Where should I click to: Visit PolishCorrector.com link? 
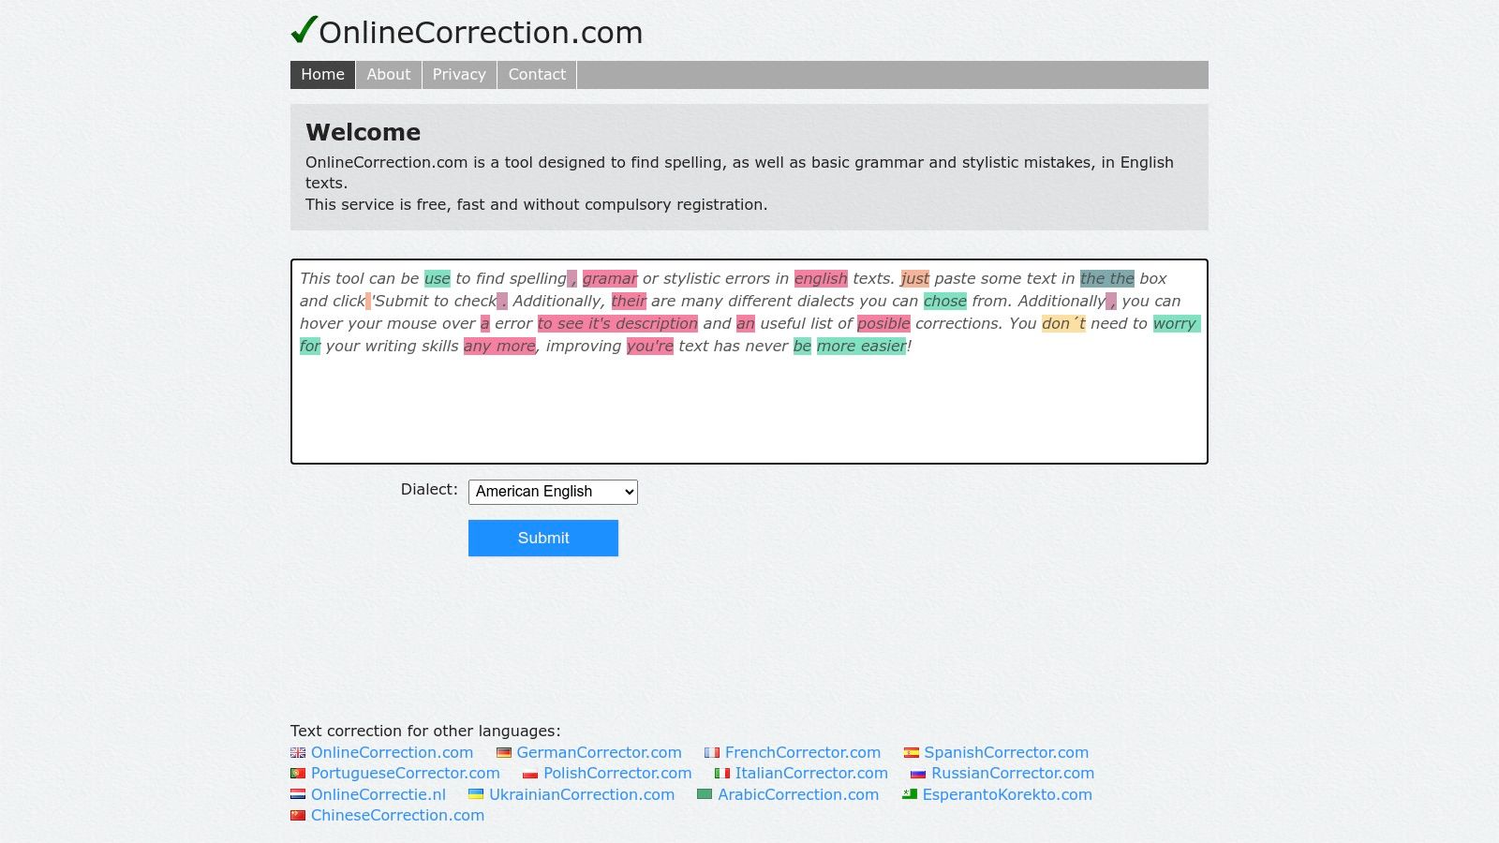click(x=617, y=774)
